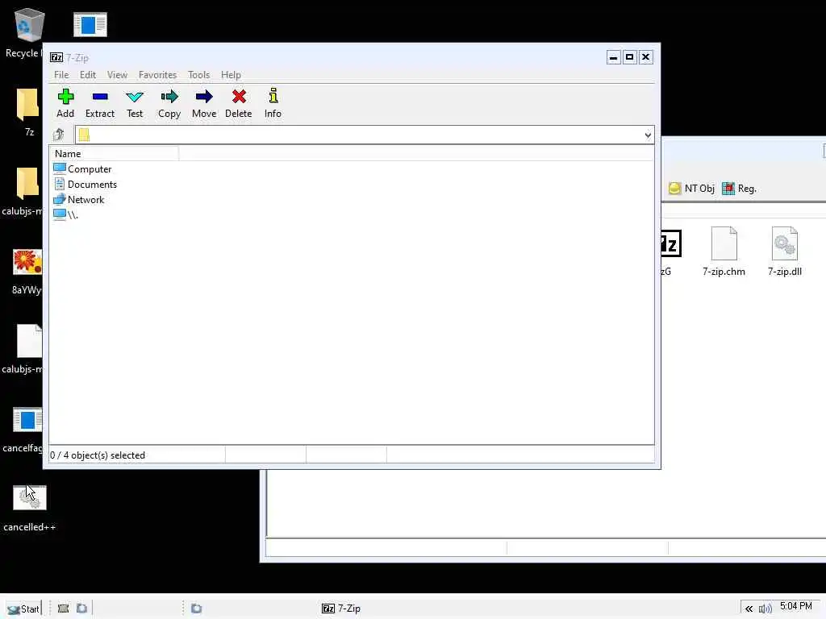Click NT Obj in background window
Image resolution: width=826 pixels, height=619 pixels.
691,189
